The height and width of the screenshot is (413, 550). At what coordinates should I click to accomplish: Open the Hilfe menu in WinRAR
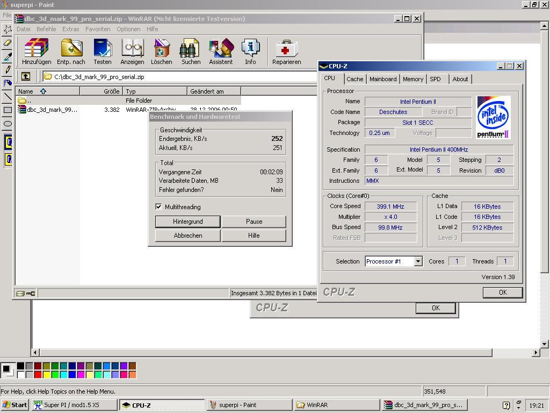pyautogui.click(x=152, y=29)
